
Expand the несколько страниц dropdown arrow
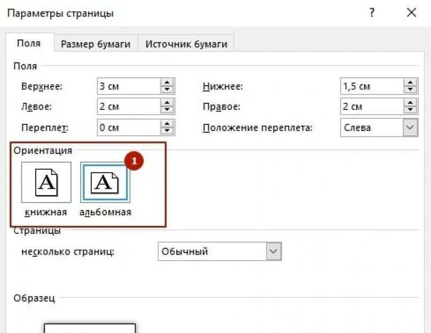tap(273, 251)
